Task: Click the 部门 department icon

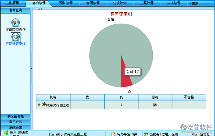Action: click(52, 134)
